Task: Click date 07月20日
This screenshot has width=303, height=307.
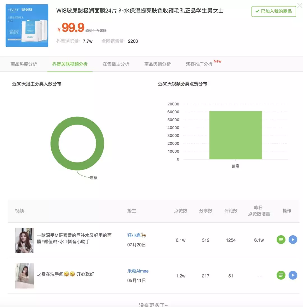Action: (x=137, y=245)
